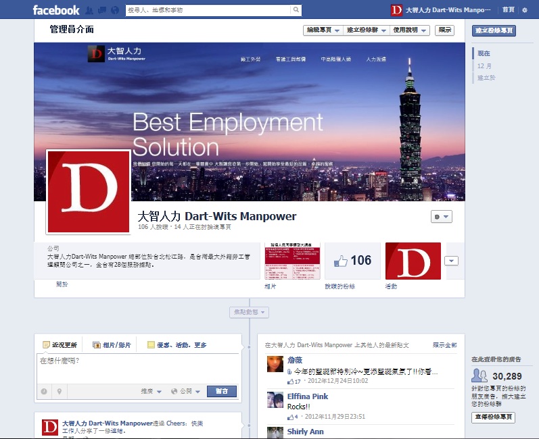Open 詹薇's name link
The image size is (539, 439).
point(295,360)
